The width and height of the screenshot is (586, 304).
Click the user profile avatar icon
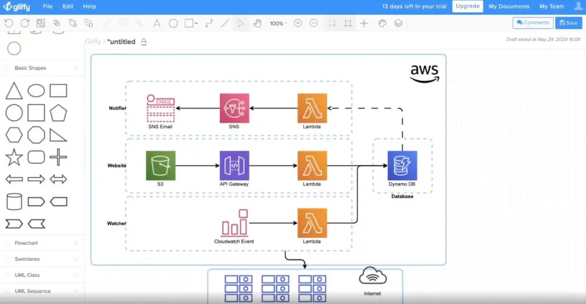click(x=578, y=6)
